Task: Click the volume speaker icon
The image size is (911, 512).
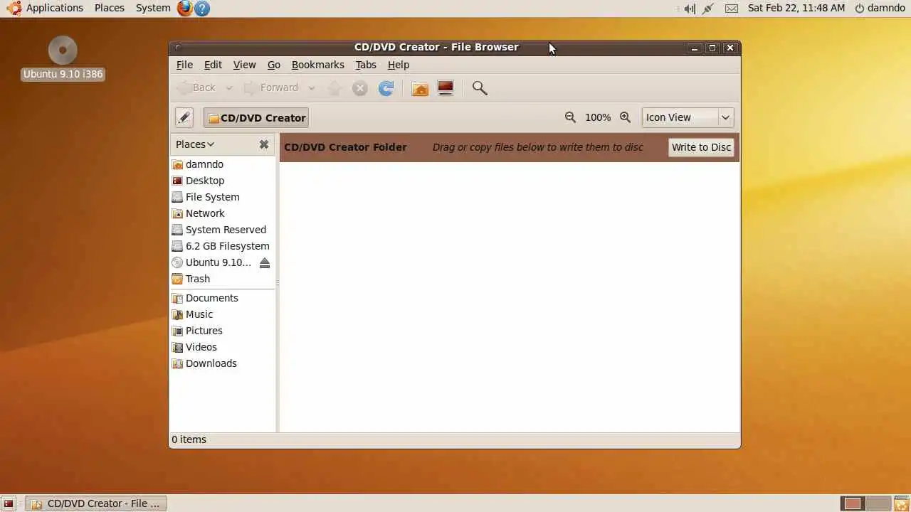Action: click(x=689, y=9)
